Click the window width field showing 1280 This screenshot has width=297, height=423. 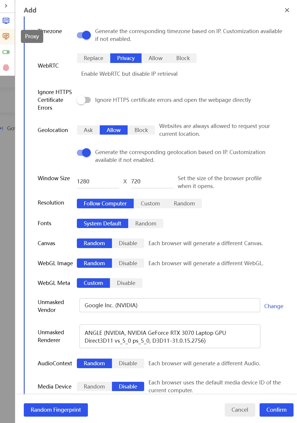pos(98,182)
